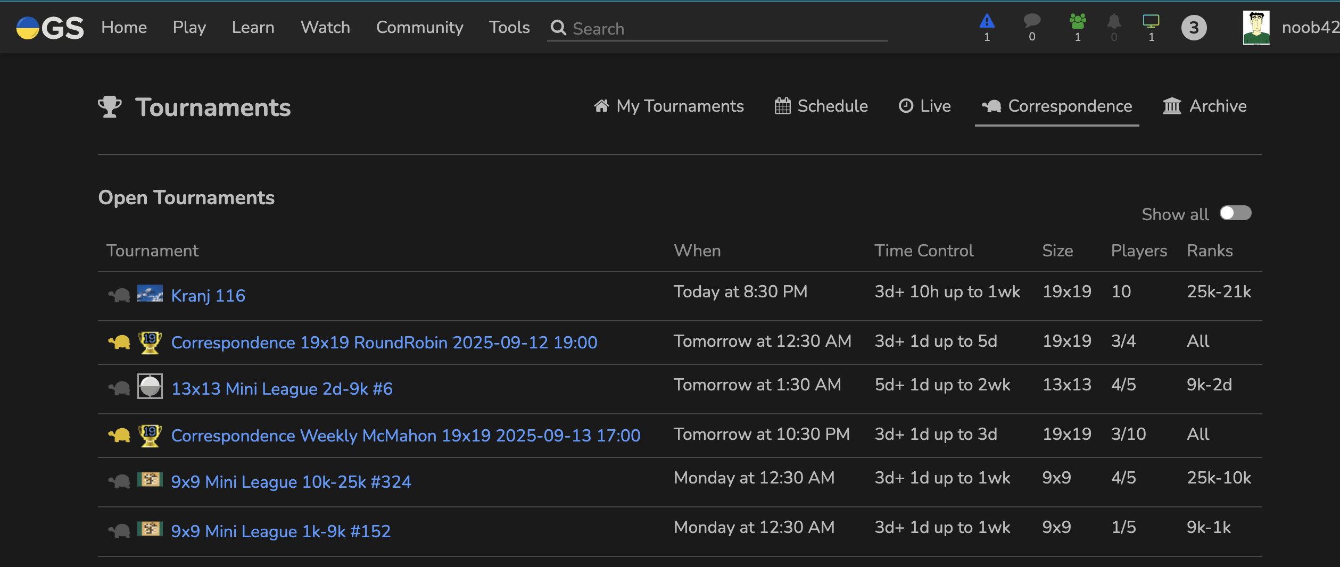Click the OGS logo in the navbar
The height and width of the screenshot is (567, 1340).
coord(50,28)
